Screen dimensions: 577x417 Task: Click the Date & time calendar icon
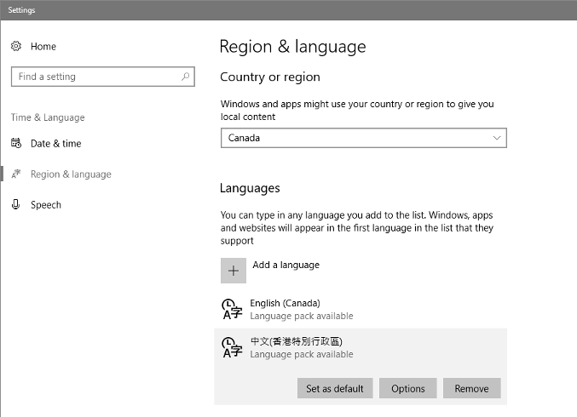16,144
